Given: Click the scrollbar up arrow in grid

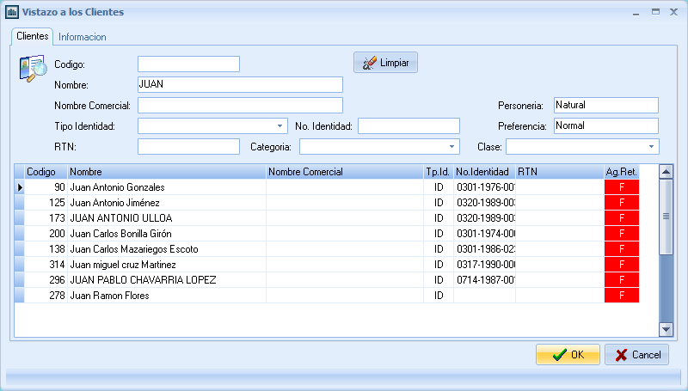Looking at the screenshot, I should point(665,172).
